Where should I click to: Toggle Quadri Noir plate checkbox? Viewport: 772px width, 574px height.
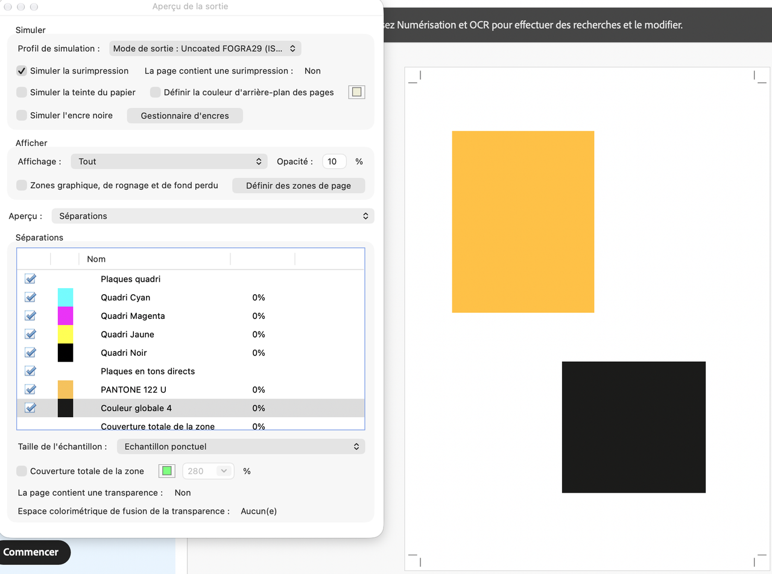pyautogui.click(x=30, y=353)
